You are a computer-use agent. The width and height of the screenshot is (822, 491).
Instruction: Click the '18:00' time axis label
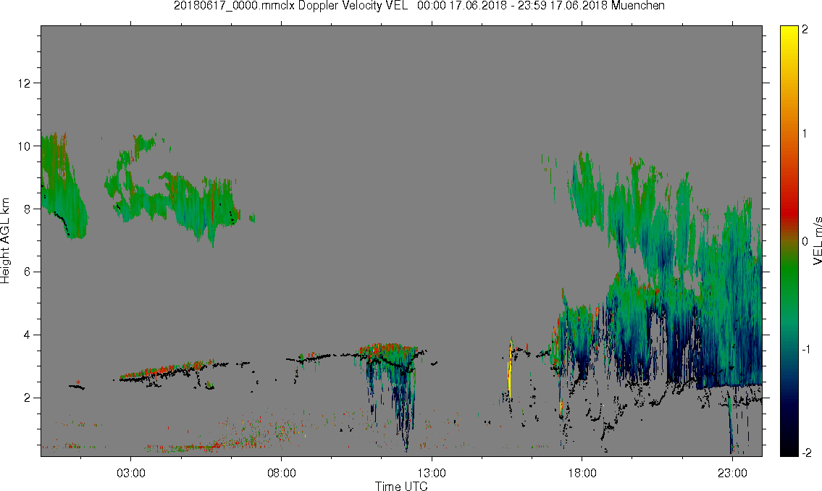coord(582,474)
